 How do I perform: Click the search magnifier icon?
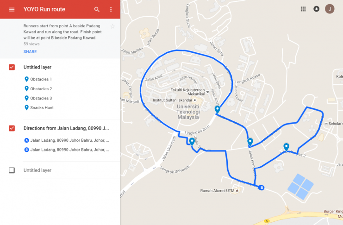click(x=97, y=9)
